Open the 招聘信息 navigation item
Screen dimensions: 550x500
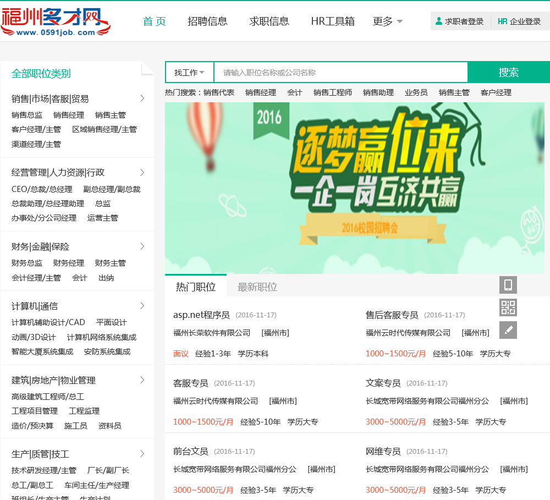point(207,21)
